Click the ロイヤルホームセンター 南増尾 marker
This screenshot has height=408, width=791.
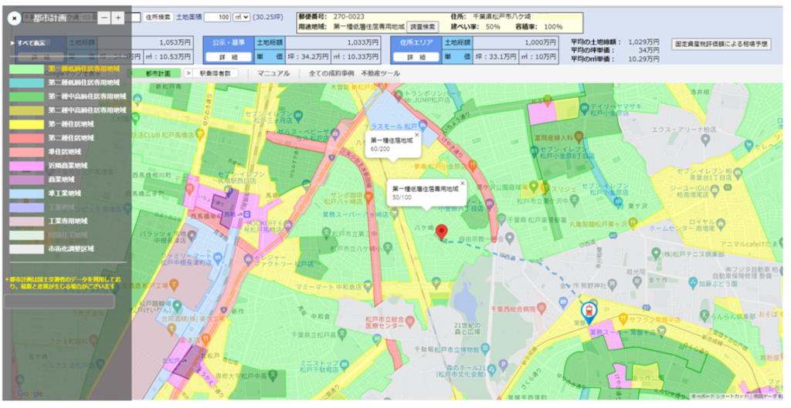tap(719, 224)
